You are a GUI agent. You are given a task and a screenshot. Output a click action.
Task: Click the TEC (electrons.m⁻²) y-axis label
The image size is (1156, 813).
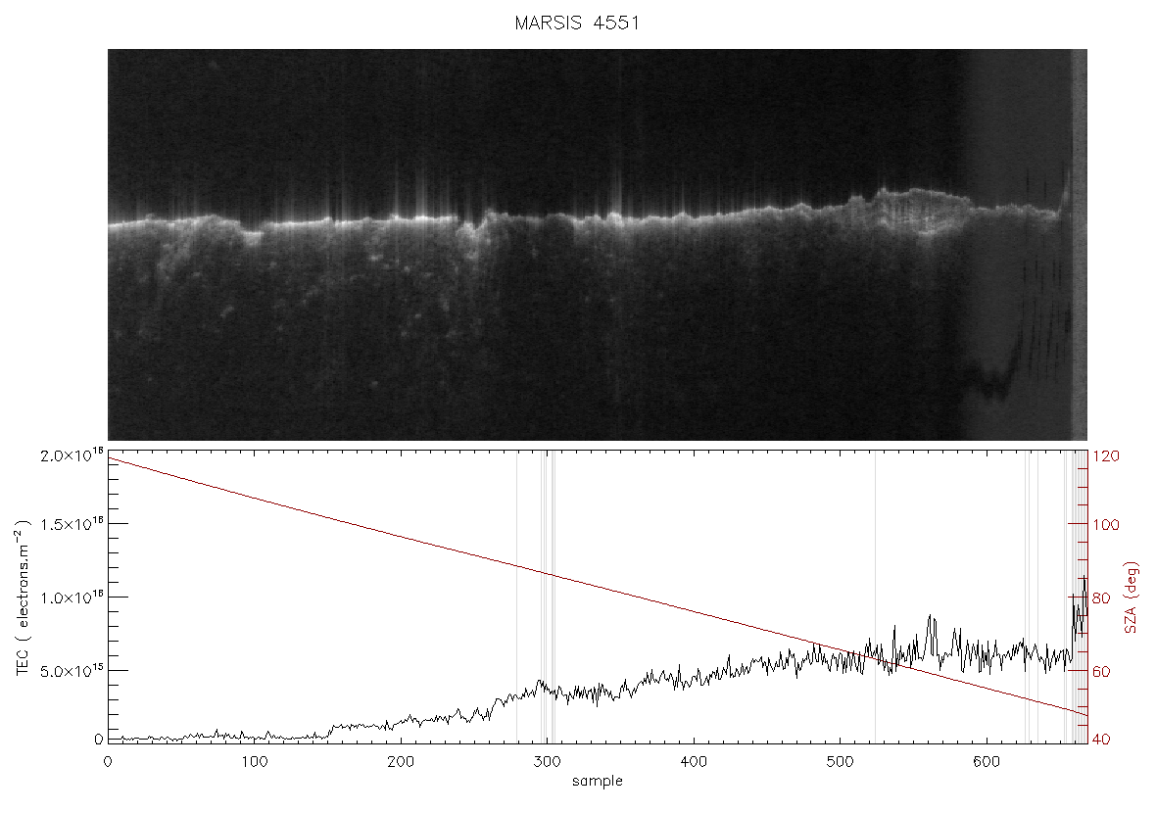point(23,598)
